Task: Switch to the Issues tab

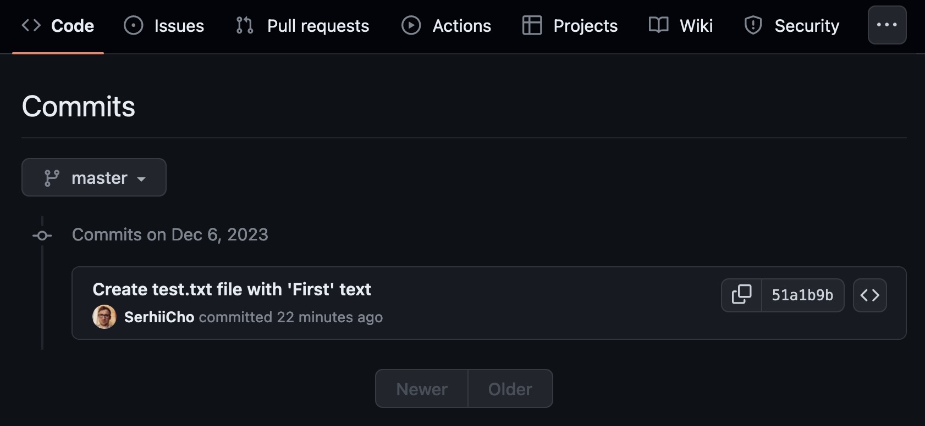Action: pyautogui.click(x=163, y=25)
